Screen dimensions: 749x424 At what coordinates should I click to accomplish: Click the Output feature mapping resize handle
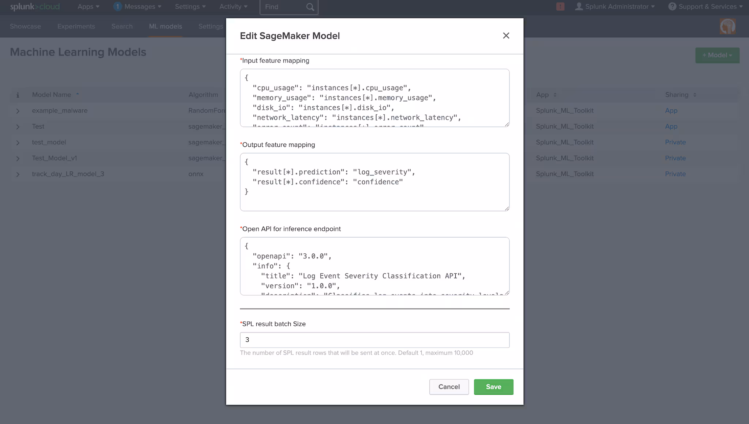[507, 208]
